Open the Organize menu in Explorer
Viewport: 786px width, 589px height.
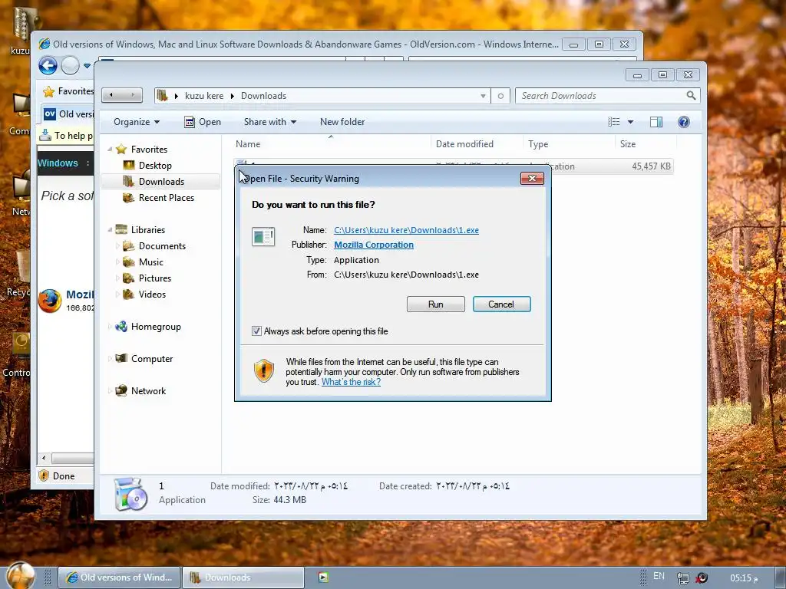(137, 122)
